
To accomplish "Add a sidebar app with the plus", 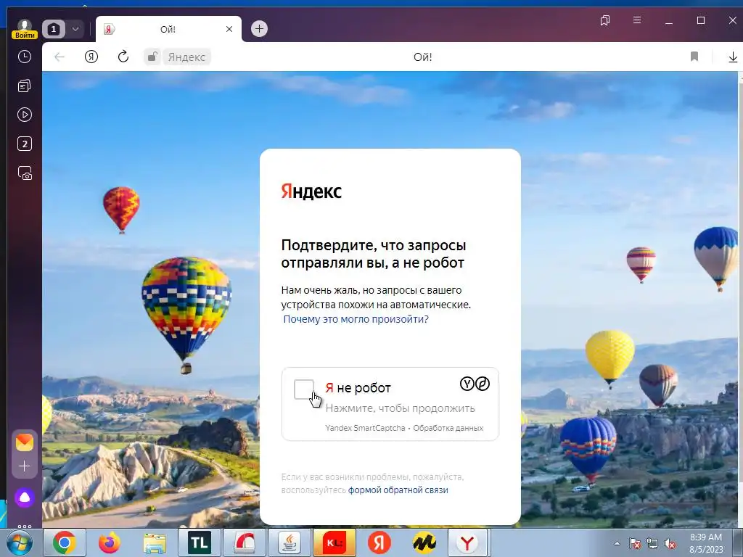I will coord(25,466).
